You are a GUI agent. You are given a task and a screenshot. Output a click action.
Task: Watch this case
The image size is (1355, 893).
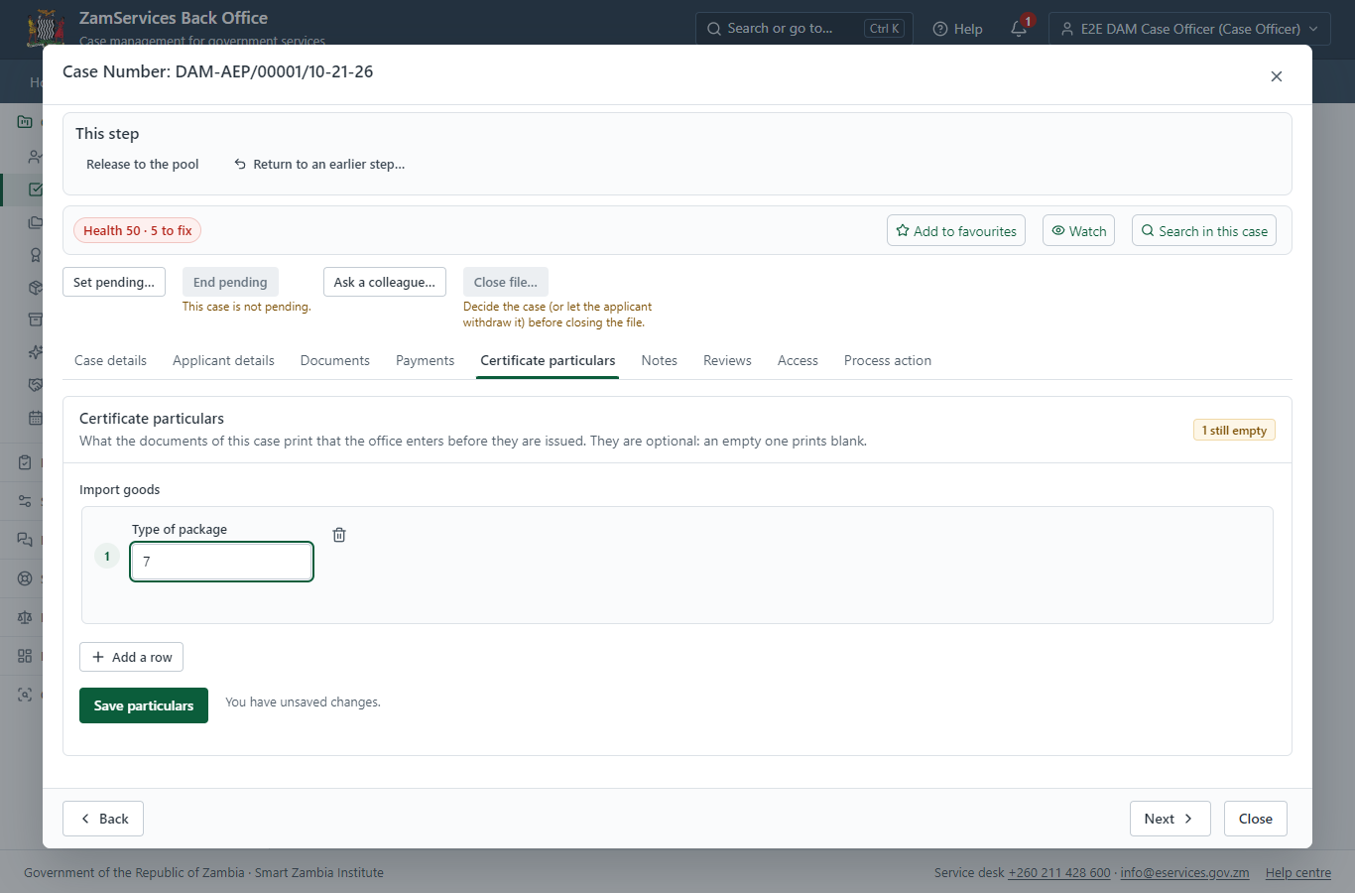(x=1078, y=230)
